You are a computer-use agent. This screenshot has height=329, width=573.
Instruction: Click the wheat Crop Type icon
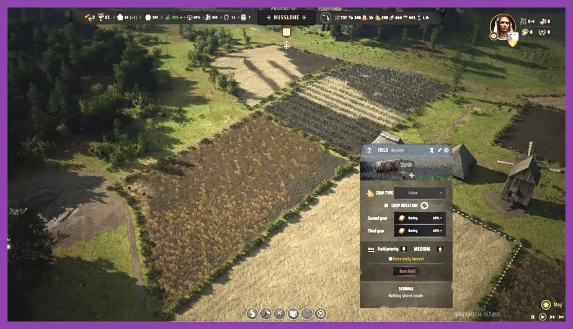370,193
